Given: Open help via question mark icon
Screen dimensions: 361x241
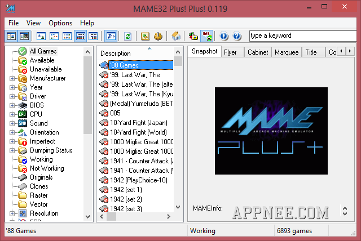Looking at the screenshot, I should point(237,36).
